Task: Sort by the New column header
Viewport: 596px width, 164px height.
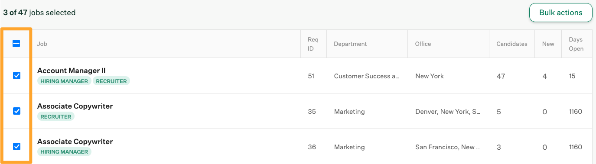Action: [x=548, y=44]
